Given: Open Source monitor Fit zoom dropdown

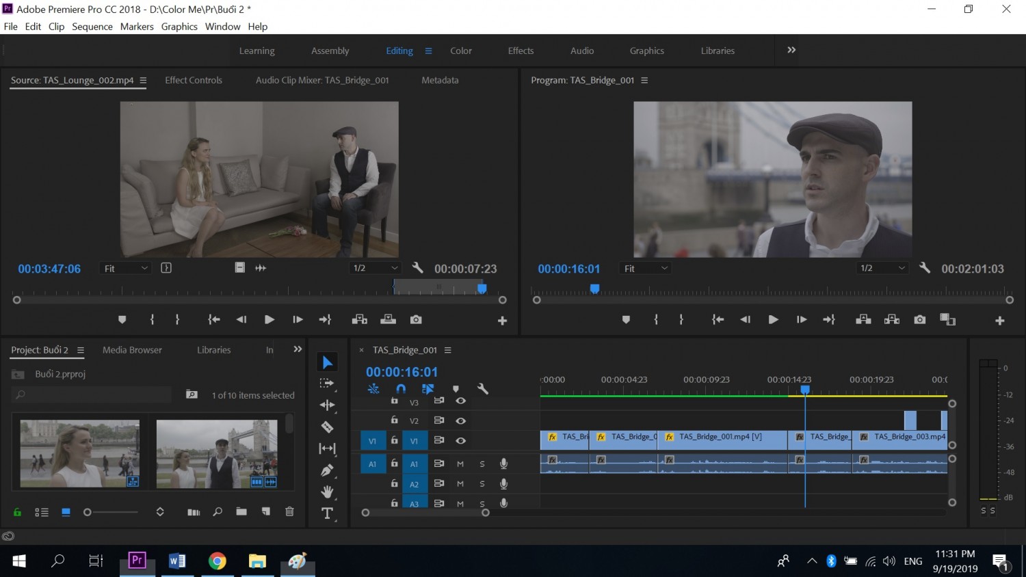Looking at the screenshot, I should [126, 269].
